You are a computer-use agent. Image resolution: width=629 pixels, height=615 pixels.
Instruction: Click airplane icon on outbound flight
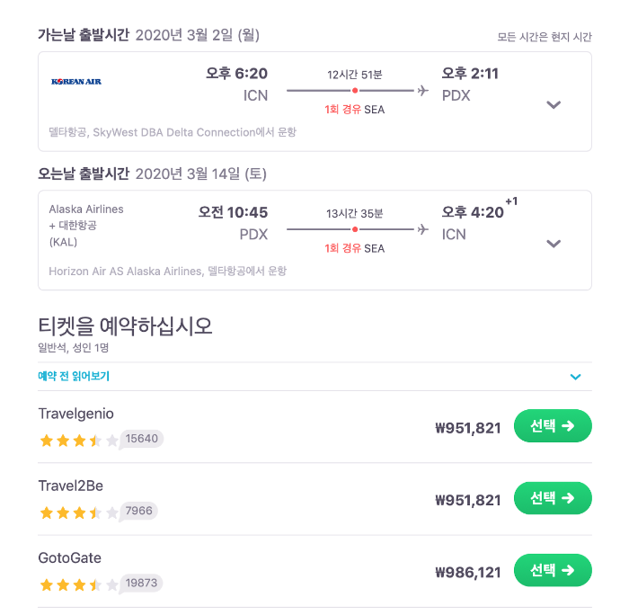pos(422,90)
